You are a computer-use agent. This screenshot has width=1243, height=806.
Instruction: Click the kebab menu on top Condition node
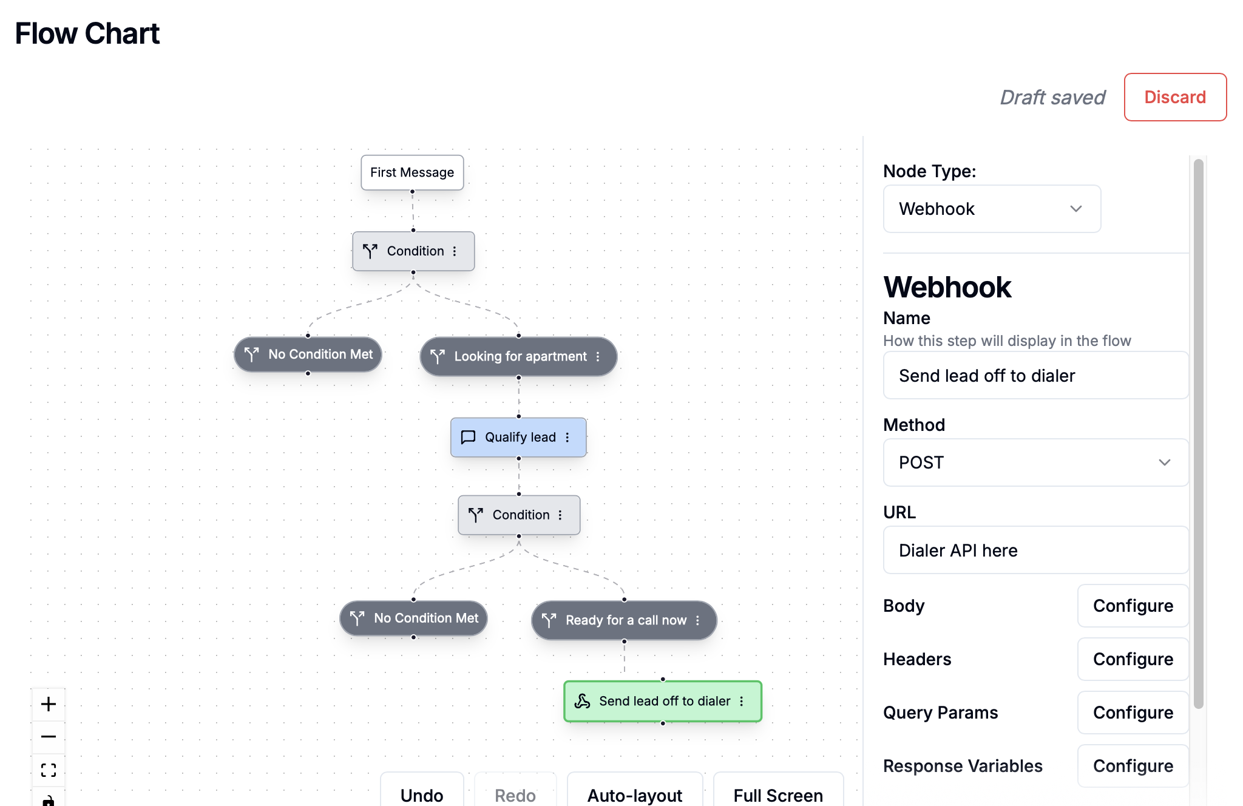pyautogui.click(x=455, y=251)
